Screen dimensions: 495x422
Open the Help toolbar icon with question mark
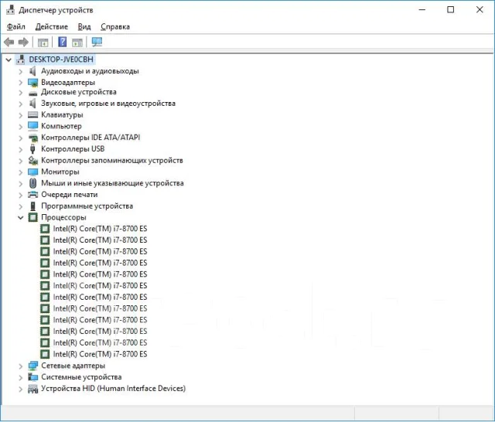pyautogui.click(x=63, y=42)
